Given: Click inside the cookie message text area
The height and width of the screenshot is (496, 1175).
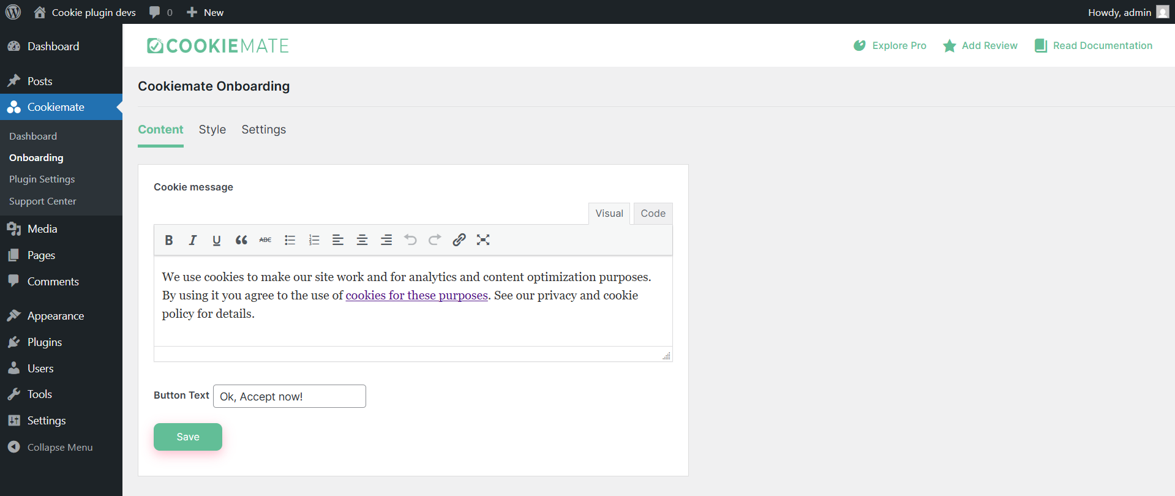Looking at the screenshot, I should coord(413,301).
